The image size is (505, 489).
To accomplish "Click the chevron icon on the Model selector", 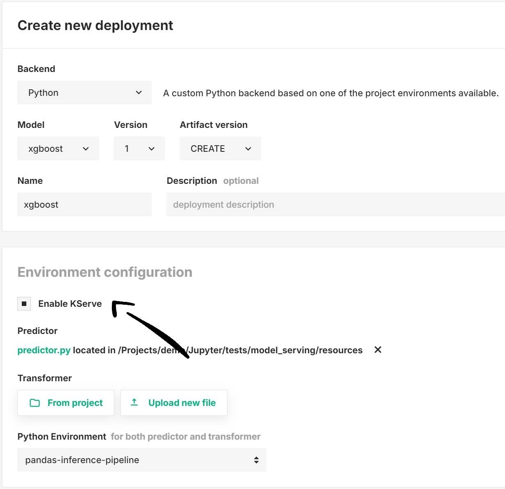I will (86, 148).
